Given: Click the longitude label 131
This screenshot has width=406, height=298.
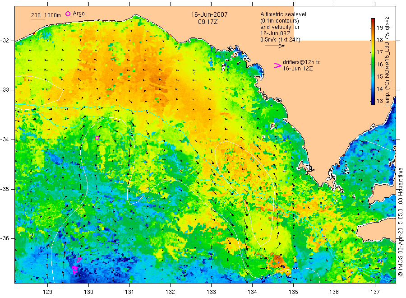Looking at the screenshot, I should point(129,292).
